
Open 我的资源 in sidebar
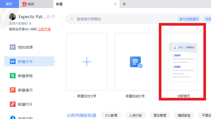[25, 47]
